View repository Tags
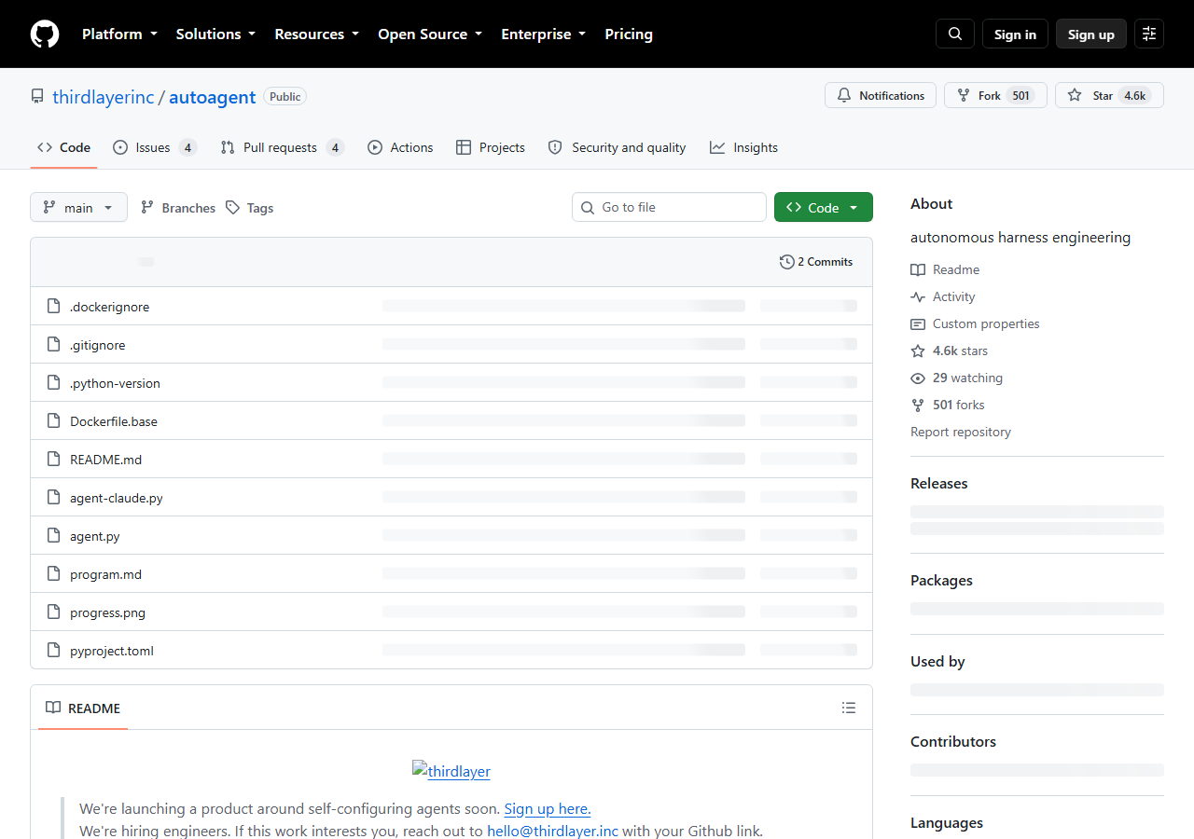The width and height of the screenshot is (1194, 839). [x=249, y=208]
